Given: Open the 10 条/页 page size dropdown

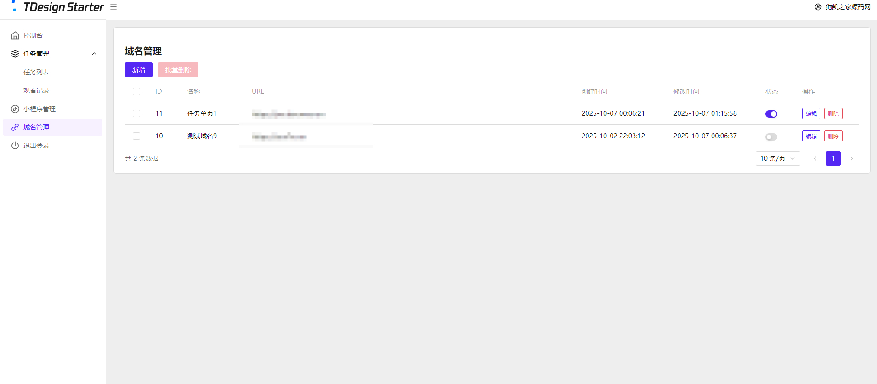Looking at the screenshot, I should click(x=777, y=158).
